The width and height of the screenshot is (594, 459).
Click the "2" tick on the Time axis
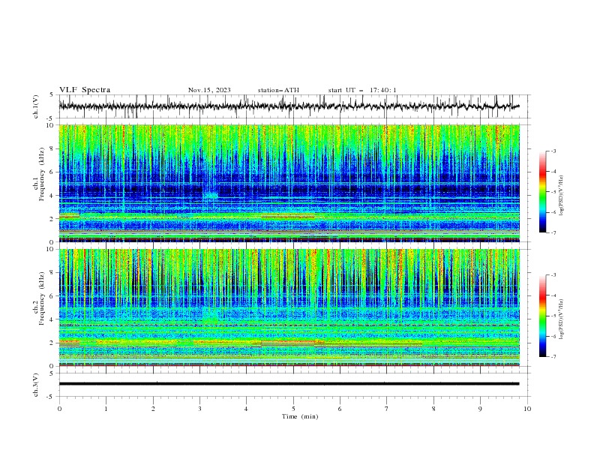click(153, 409)
